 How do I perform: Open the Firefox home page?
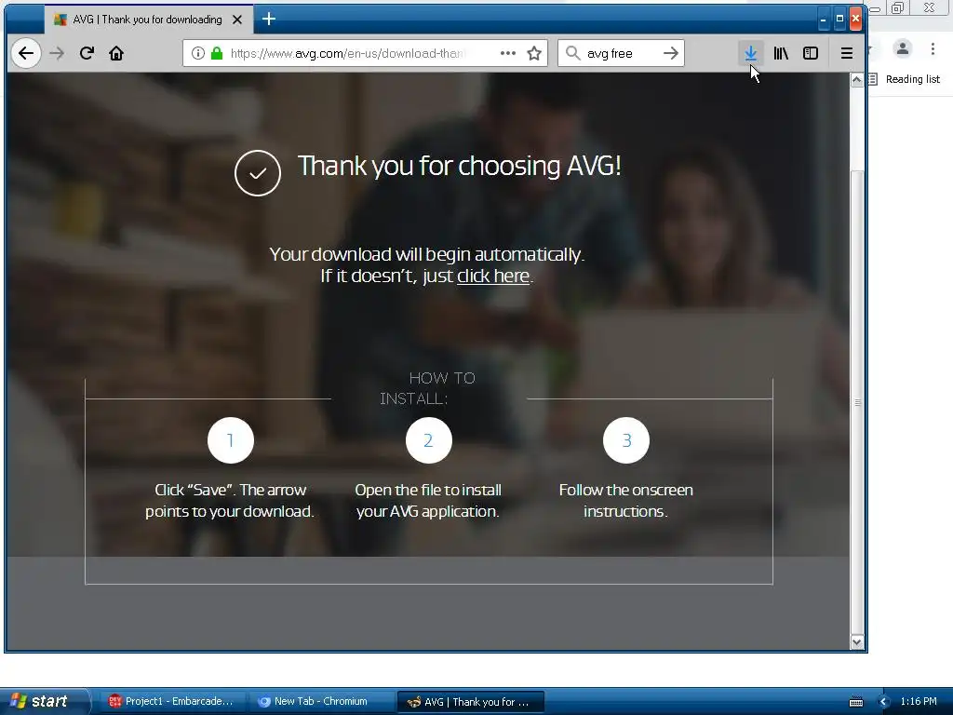[x=116, y=53]
